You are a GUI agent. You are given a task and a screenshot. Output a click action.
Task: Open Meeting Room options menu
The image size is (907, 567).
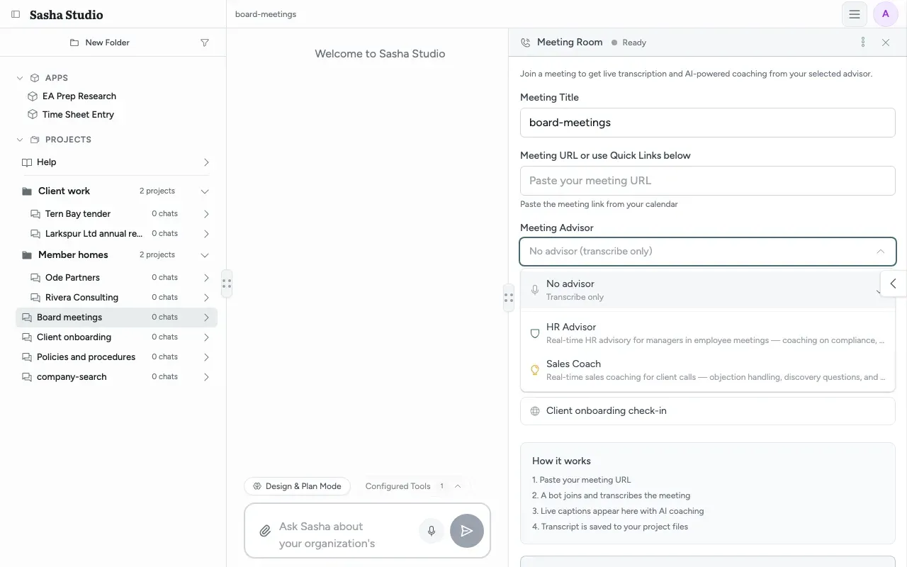coord(863,43)
